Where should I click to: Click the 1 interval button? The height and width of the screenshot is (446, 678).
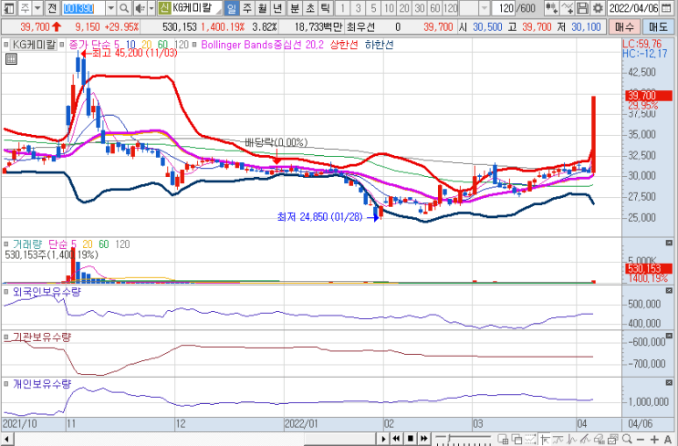tap(342, 8)
